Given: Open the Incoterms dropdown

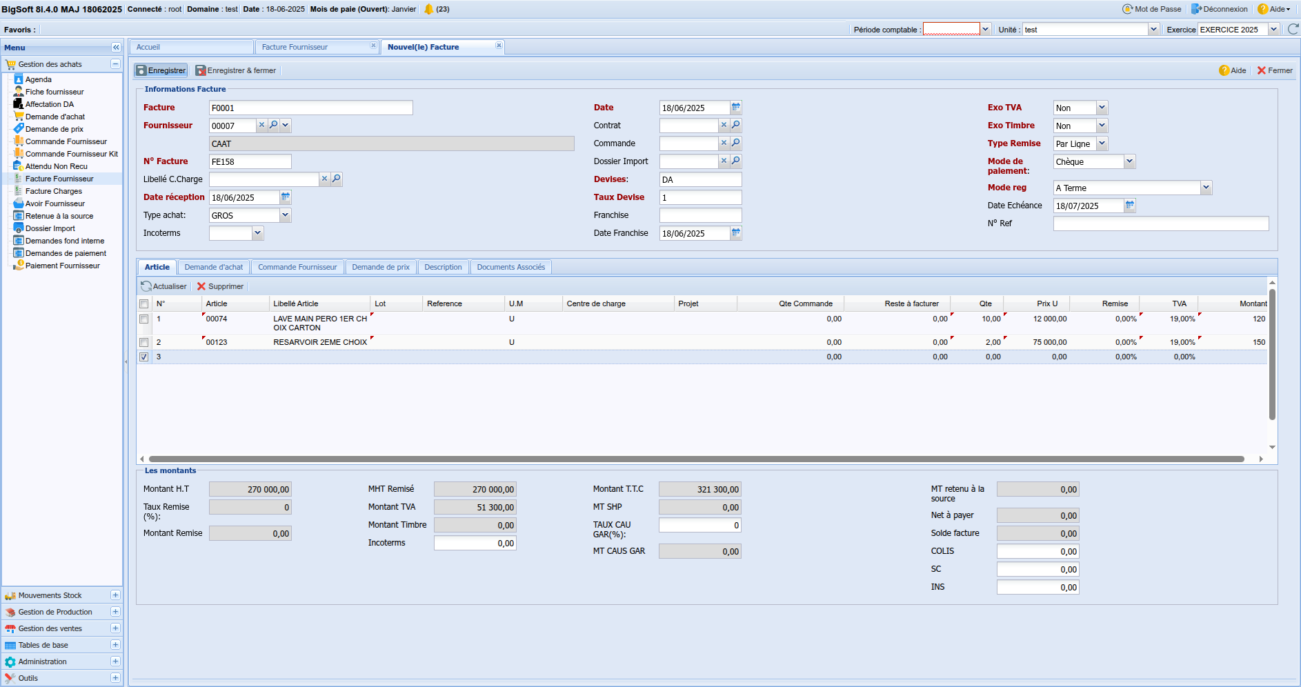Looking at the screenshot, I should (257, 233).
